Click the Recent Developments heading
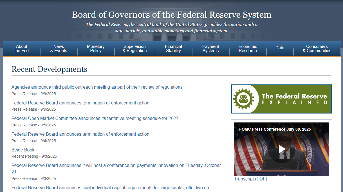Image resolution: width=343 pixels, height=192 pixels. click(x=50, y=69)
